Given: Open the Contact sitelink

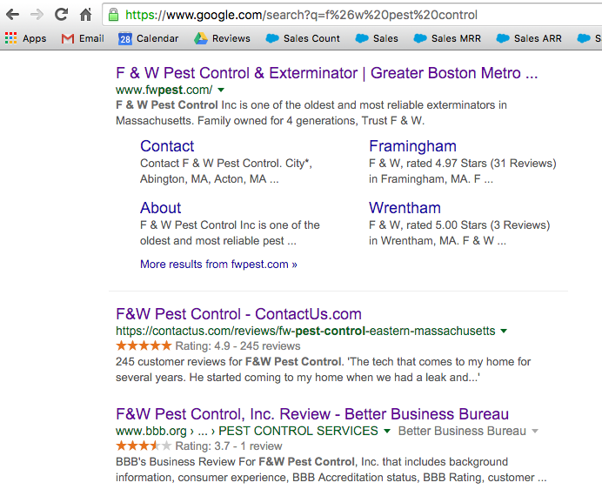Looking at the screenshot, I should pyautogui.click(x=167, y=146).
